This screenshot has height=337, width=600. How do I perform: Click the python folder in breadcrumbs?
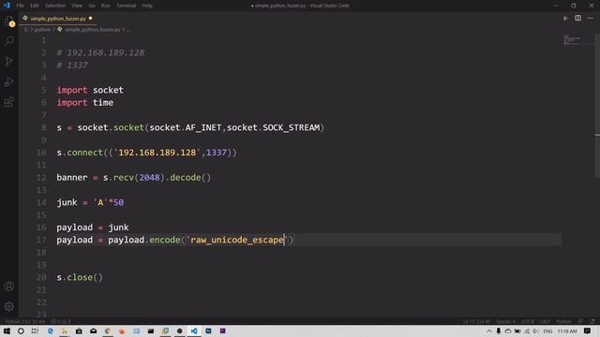click(42, 29)
